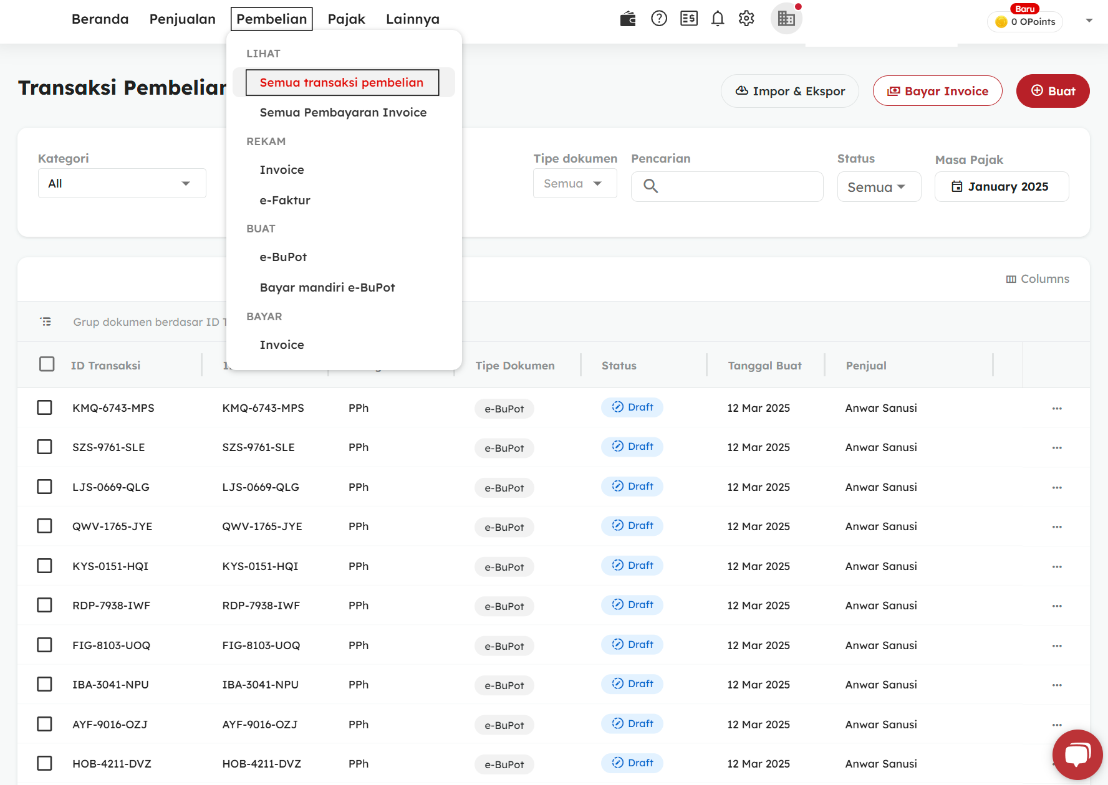Check the SZS-9761-SLE row checkbox
This screenshot has width=1108, height=785.
point(44,447)
